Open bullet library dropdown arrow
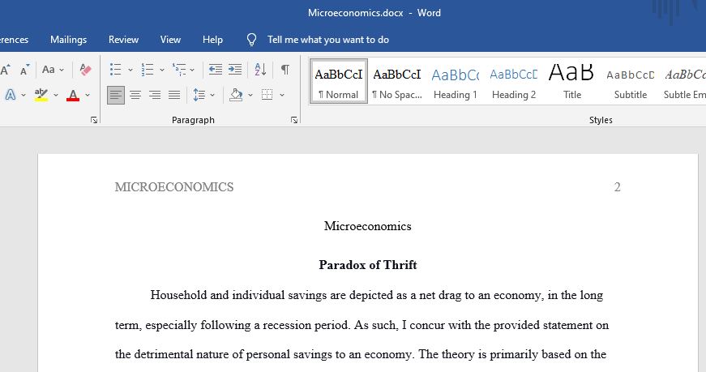The image size is (706, 372). click(131, 70)
